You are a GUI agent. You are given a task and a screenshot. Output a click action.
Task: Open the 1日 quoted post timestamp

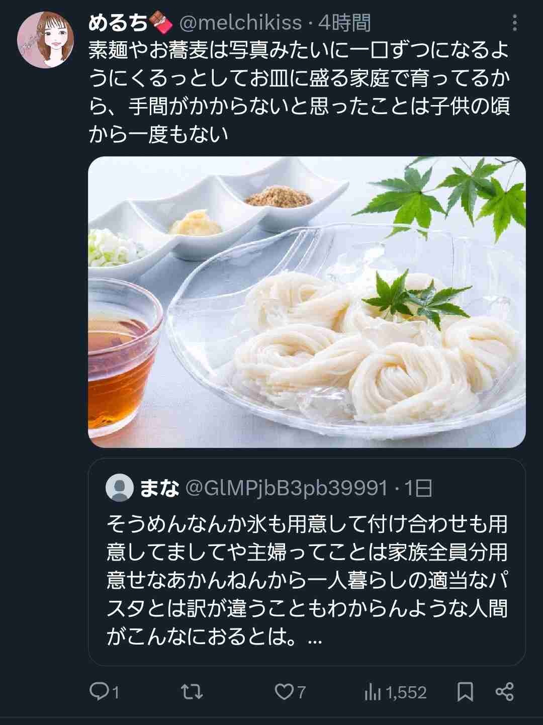pyautogui.click(x=418, y=488)
